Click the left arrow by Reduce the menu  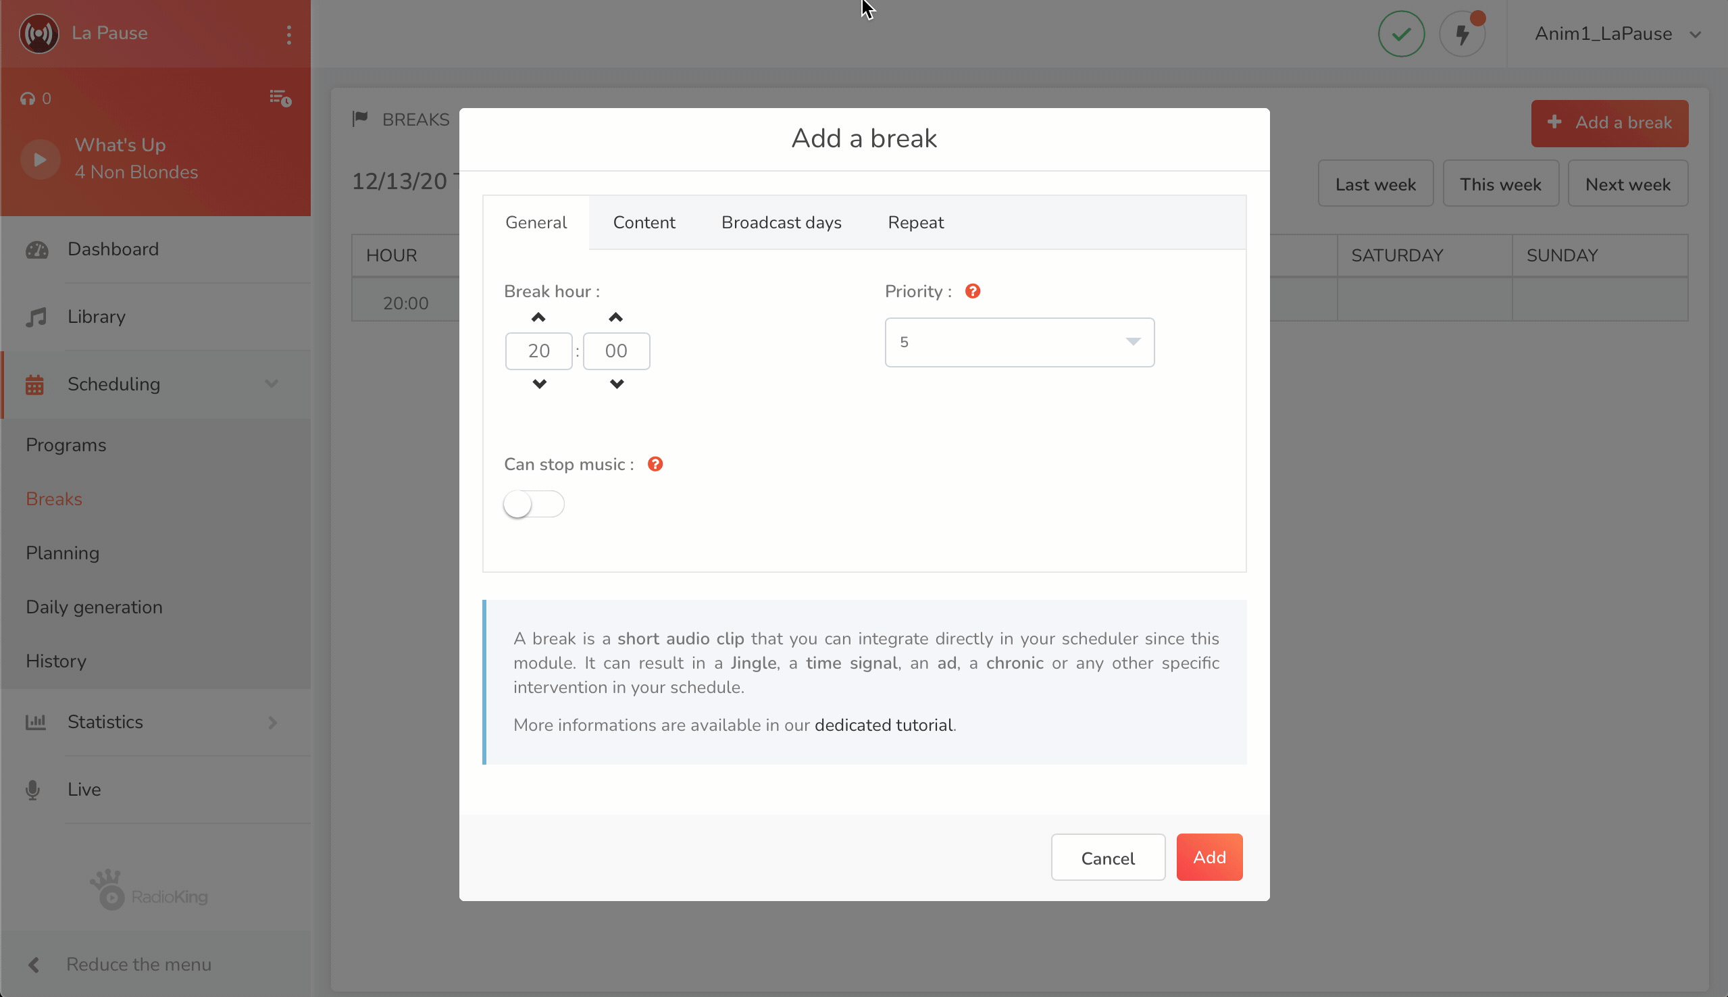point(34,964)
